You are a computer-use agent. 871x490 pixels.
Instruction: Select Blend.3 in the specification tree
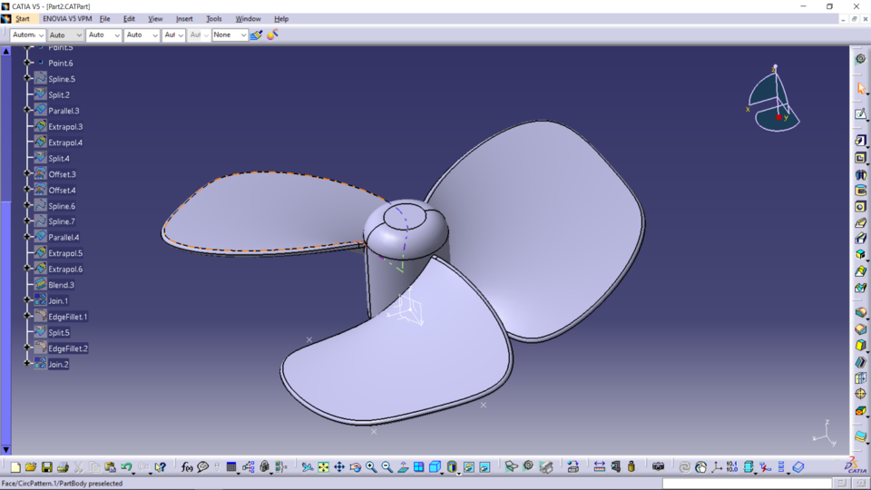pos(61,285)
